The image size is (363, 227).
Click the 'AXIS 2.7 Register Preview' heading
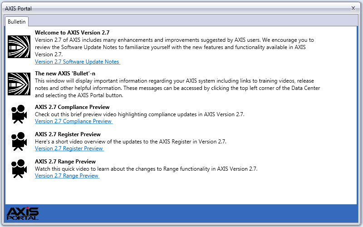(68, 134)
